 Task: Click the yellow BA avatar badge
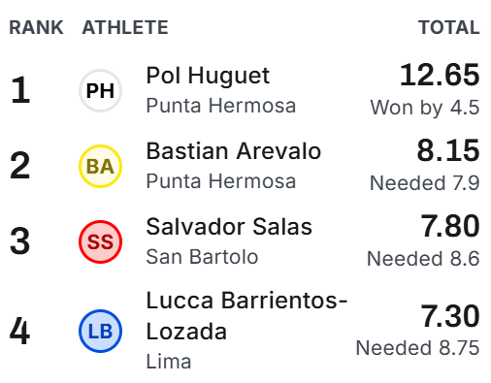pyautogui.click(x=100, y=166)
